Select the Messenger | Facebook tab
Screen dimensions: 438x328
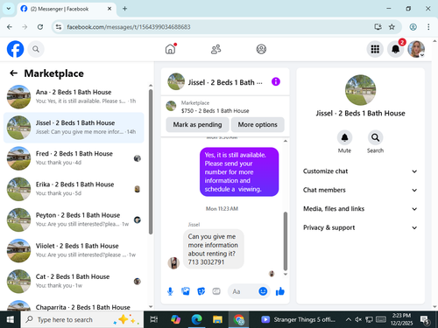pos(67,9)
